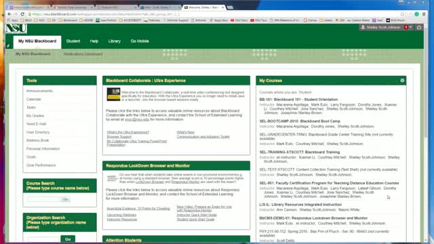Click the logout power icon
Screen dimensions: 434x244
pyautogui.click(x=419, y=27)
